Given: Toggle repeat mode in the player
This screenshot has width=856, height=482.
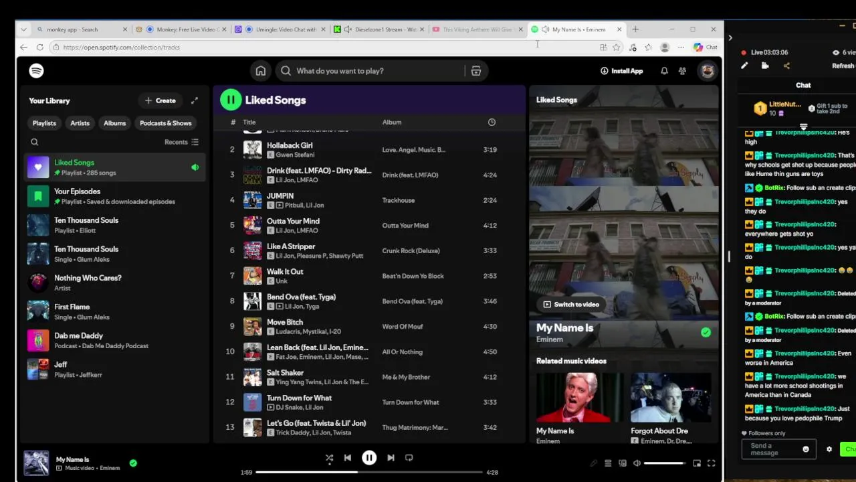Looking at the screenshot, I should tap(409, 458).
